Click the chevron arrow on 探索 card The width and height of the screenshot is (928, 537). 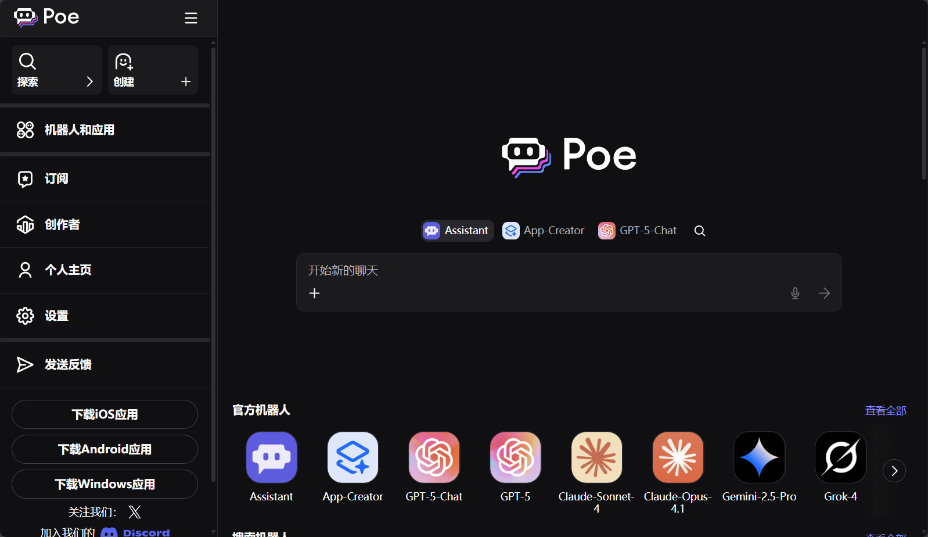[89, 81]
